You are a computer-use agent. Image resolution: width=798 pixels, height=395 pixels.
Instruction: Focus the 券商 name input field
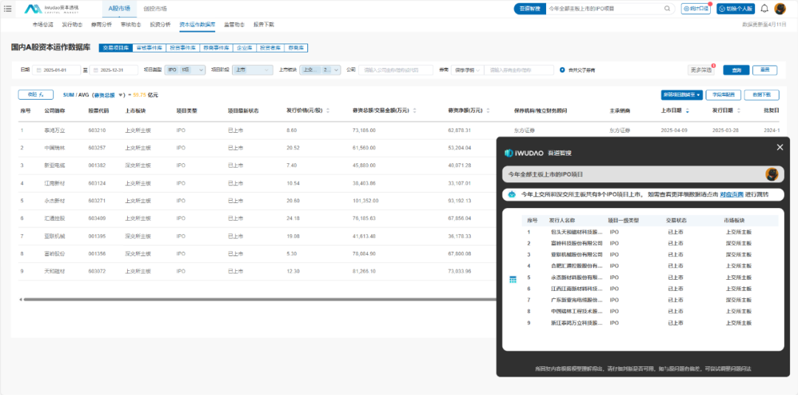(519, 70)
